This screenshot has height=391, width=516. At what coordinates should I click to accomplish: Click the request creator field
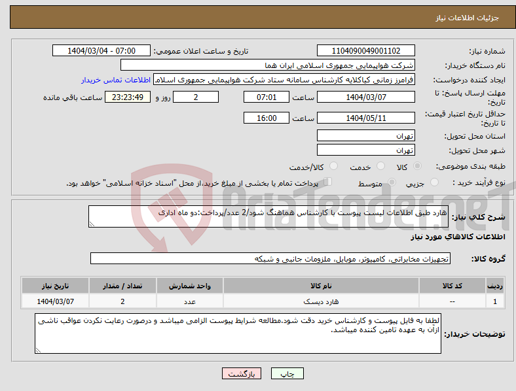(284, 80)
